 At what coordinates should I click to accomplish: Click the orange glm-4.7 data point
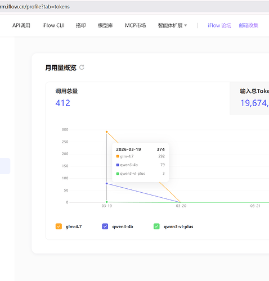[x=106, y=132]
